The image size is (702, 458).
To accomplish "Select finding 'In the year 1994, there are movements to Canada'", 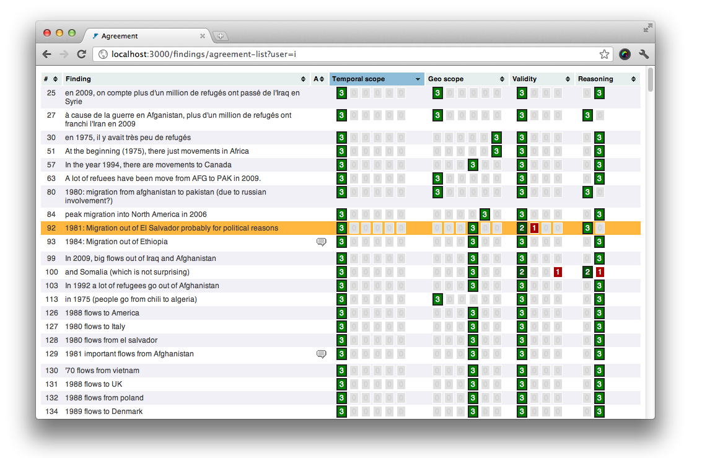I will 148,165.
